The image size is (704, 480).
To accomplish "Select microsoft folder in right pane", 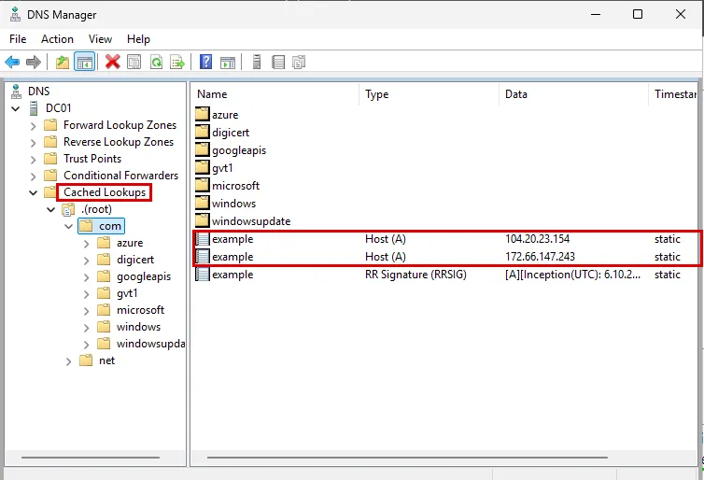I will coord(228,186).
